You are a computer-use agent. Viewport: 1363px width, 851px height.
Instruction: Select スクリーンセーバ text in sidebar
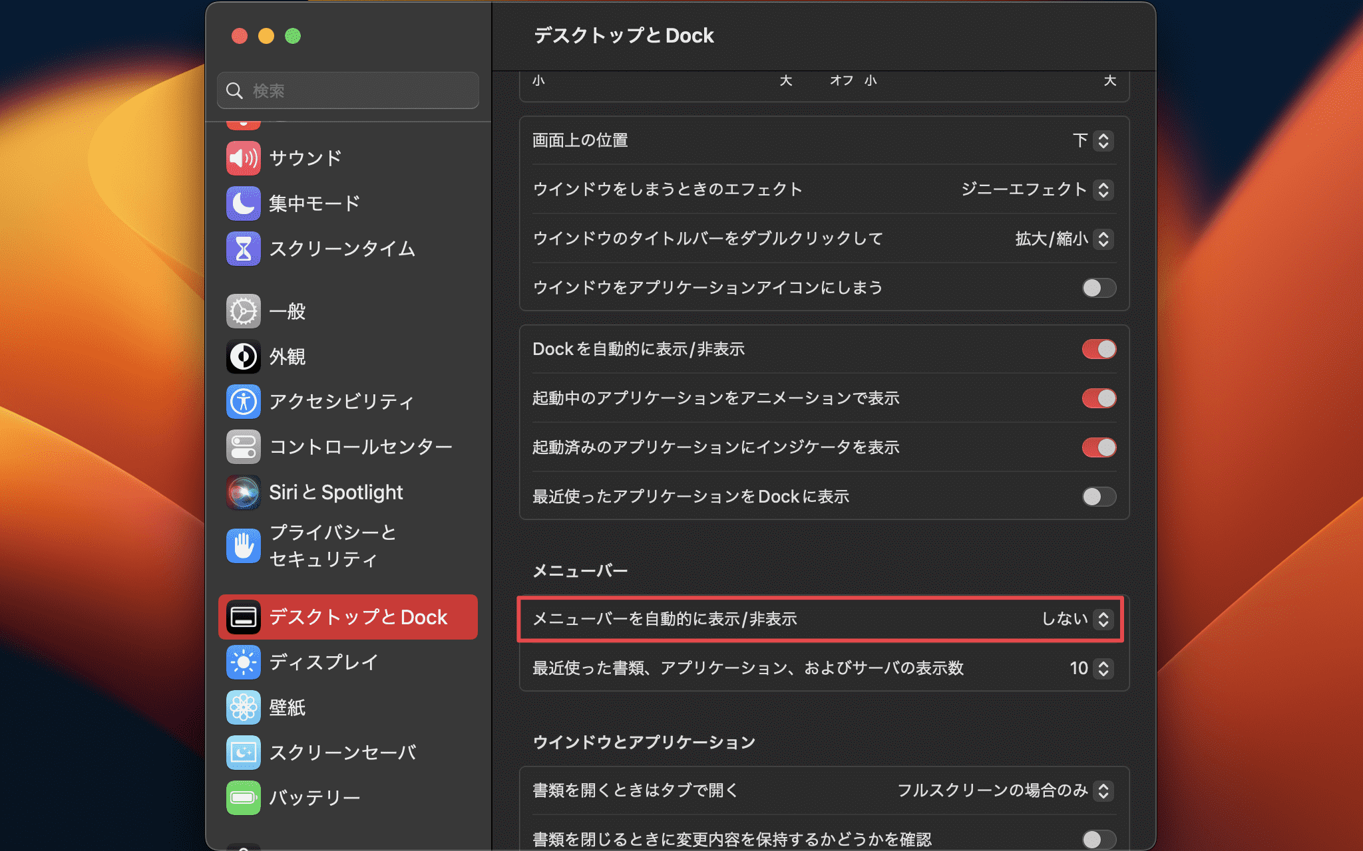(x=343, y=753)
